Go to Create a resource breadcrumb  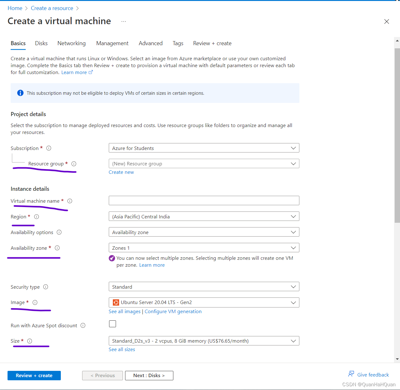[x=52, y=8]
